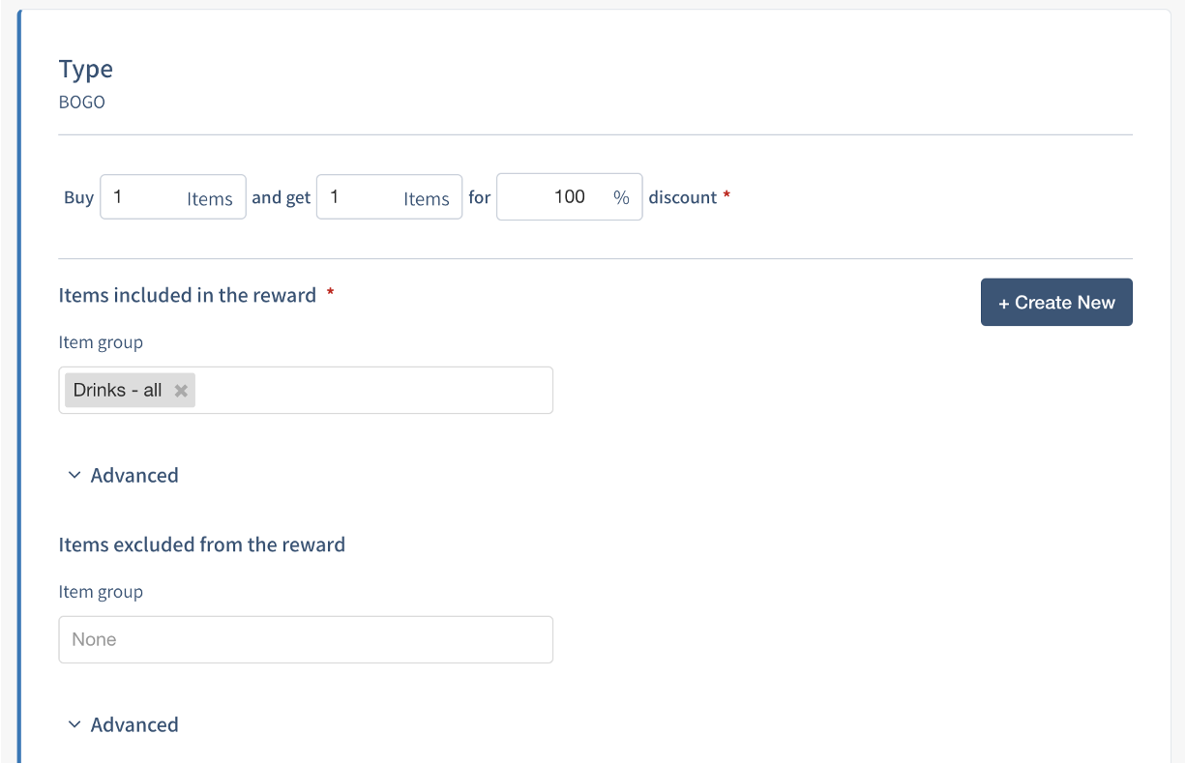Focus the Buy quantity input field

(143, 197)
